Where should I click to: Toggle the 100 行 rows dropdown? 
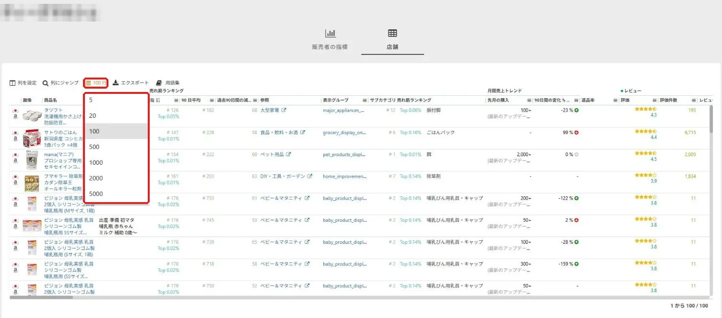tap(96, 83)
